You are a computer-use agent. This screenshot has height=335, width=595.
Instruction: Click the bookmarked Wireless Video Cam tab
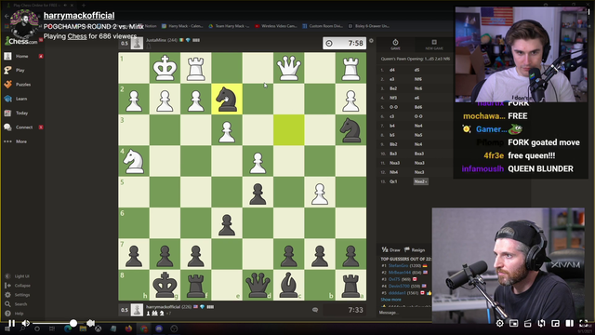click(x=276, y=26)
